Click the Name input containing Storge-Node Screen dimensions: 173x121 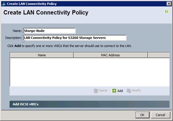(49, 31)
